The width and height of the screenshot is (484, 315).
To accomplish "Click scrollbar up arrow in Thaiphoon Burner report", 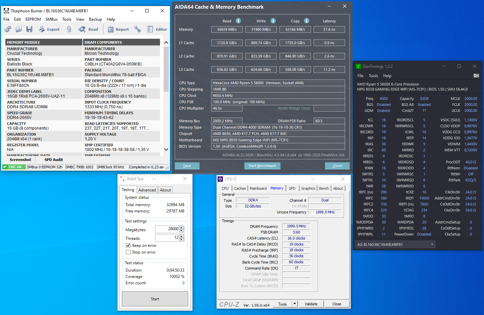I will 166,42.
